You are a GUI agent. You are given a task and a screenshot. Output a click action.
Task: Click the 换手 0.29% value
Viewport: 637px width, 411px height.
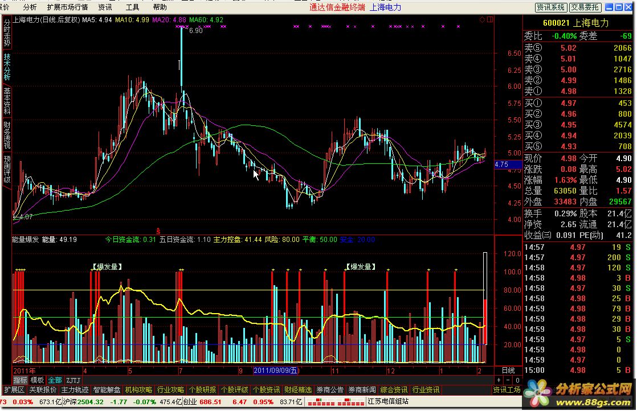tap(566, 214)
